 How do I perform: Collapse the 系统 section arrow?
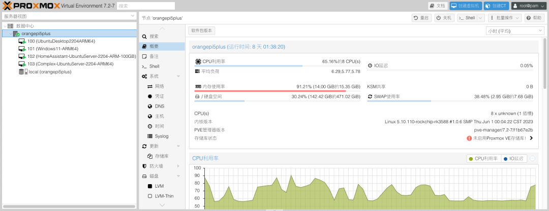(x=178, y=76)
